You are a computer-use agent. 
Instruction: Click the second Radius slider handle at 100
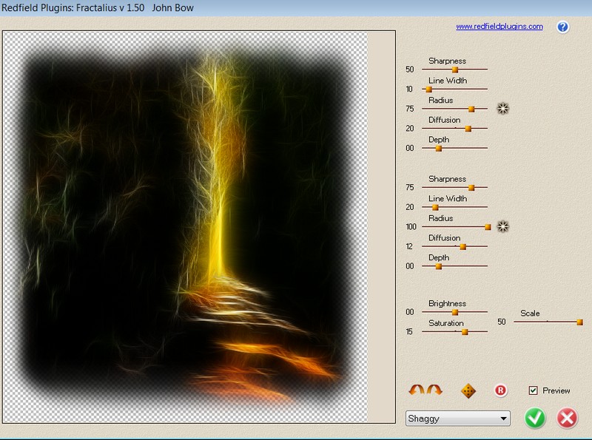coord(488,227)
